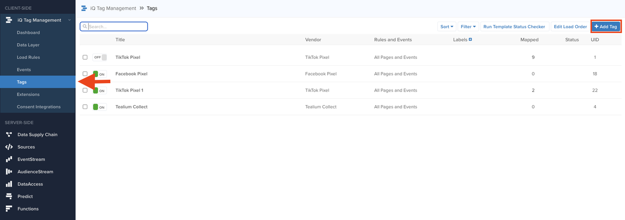Screen dimensions: 625x220
Task: Click Run Template Status Checker
Action: [x=514, y=27]
